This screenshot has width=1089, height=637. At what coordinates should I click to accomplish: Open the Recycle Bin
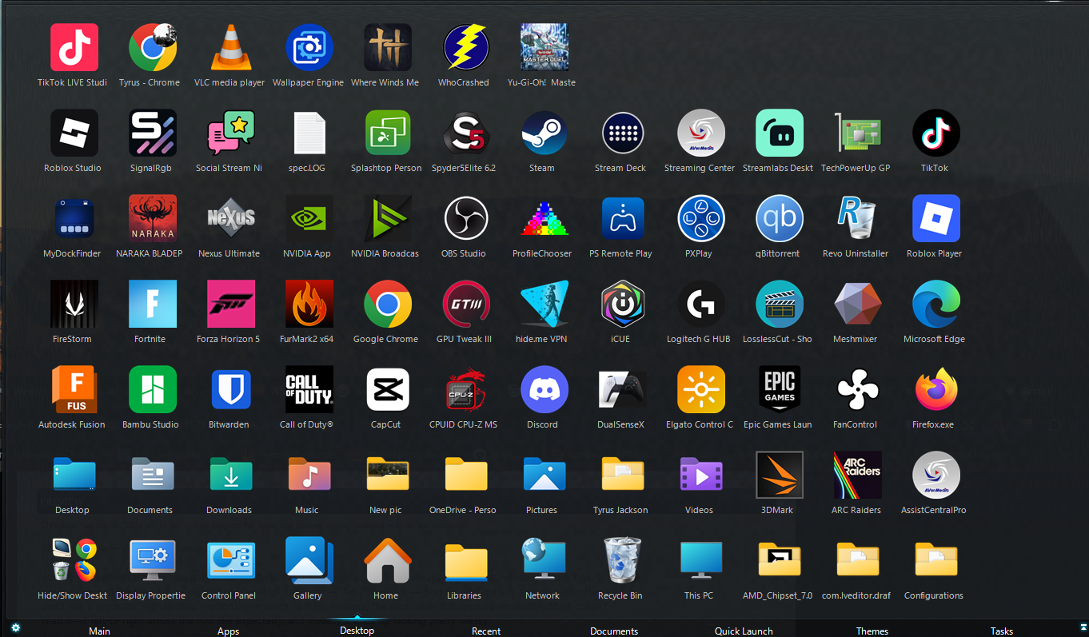(620, 561)
